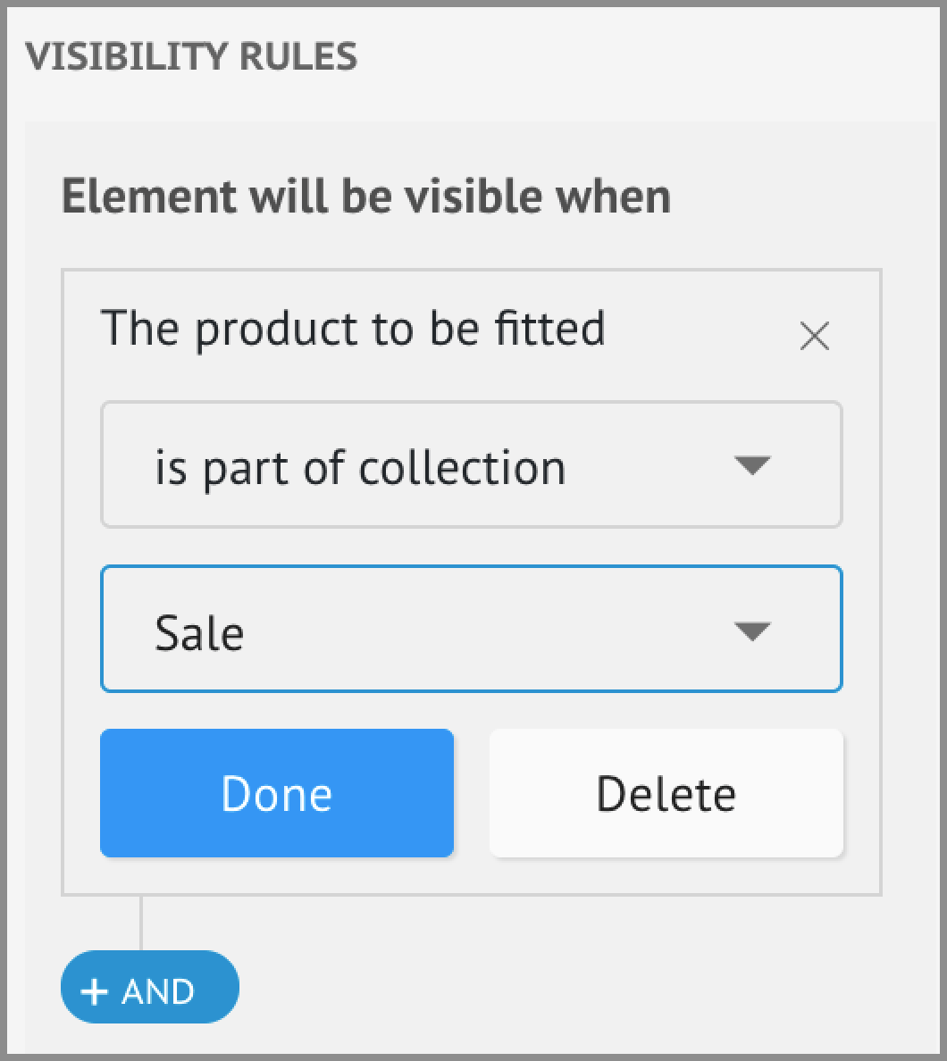Open the "is part of collection" condition dropdown
Screen dimensions: 947x1061
[471, 465]
